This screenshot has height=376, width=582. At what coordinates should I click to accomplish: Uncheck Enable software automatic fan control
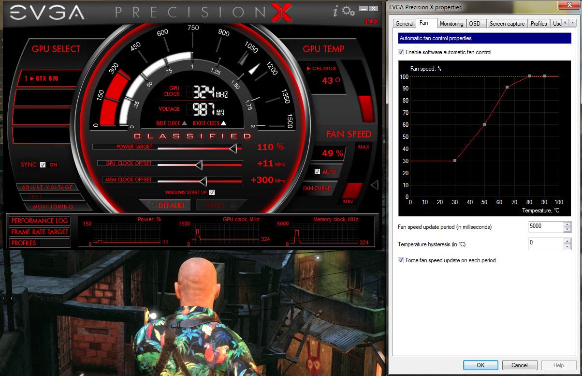click(401, 52)
